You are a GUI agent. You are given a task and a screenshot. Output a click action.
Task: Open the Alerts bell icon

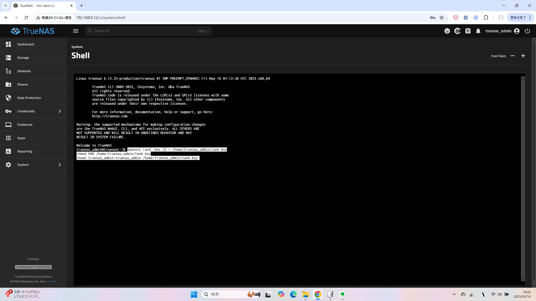(x=478, y=31)
